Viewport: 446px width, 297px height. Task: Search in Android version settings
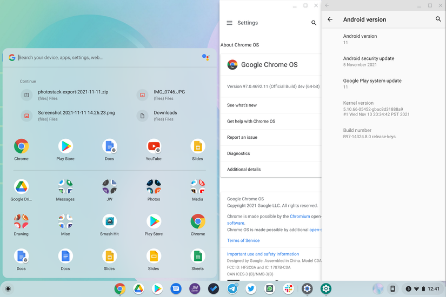(438, 19)
